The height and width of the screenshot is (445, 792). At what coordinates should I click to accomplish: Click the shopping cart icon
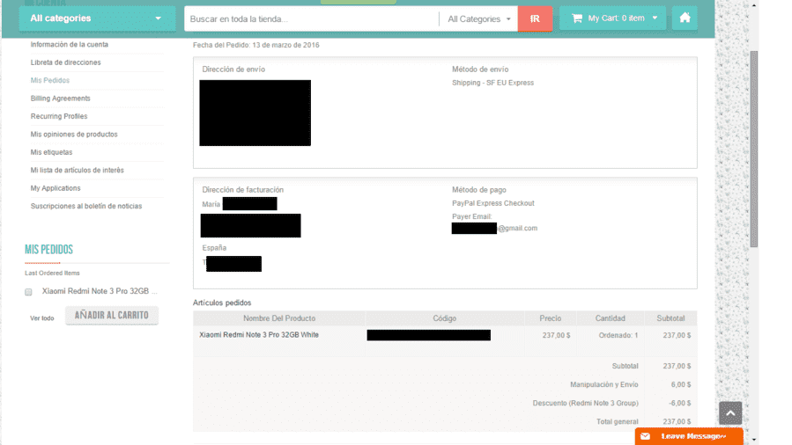click(x=577, y=18)
